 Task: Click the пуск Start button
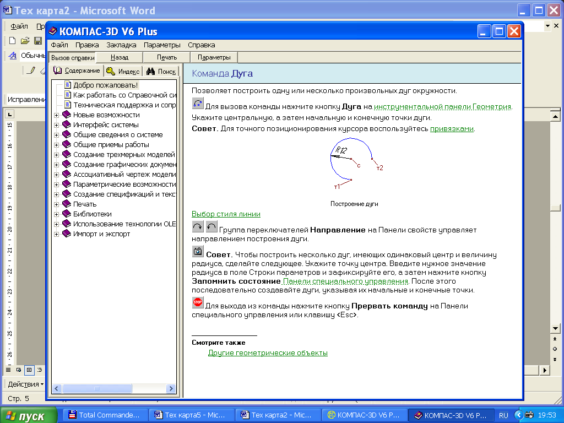29,415
